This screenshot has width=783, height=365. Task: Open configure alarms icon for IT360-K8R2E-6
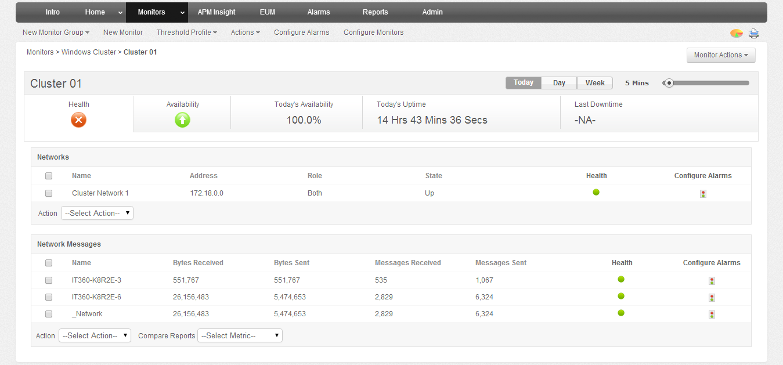[x=712, y=297]
